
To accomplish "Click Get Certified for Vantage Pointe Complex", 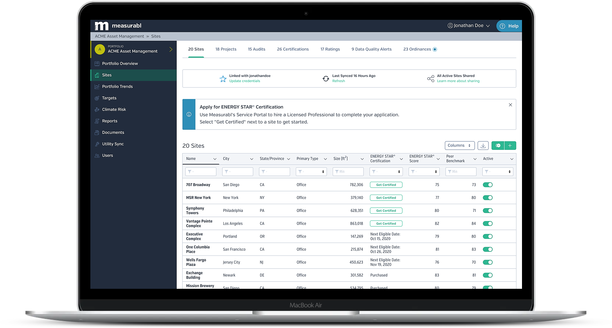I will 386,224.
